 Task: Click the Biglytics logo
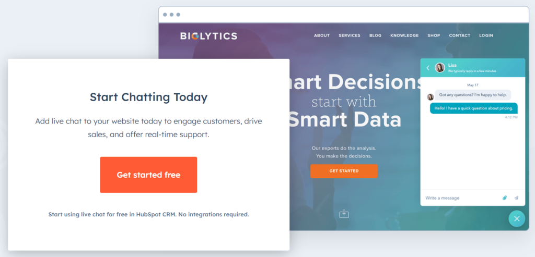tap(208, 36)
